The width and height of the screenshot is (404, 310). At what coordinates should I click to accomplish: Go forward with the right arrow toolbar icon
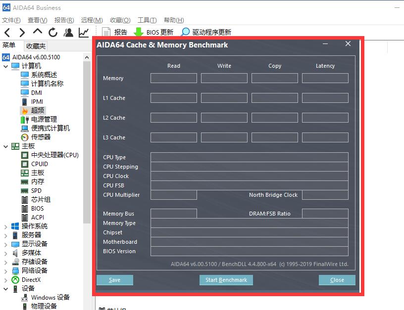(x=22, y=33)
